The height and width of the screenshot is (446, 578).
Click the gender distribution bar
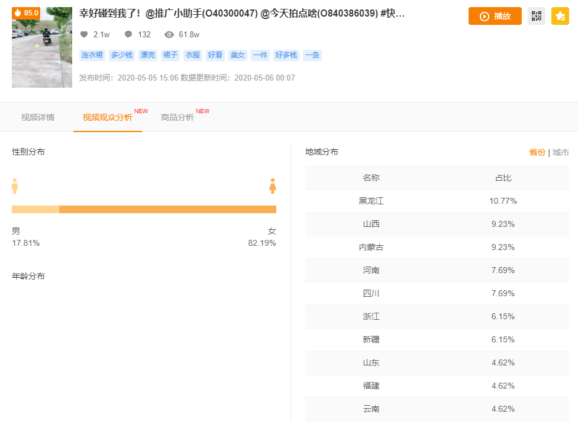143,209
